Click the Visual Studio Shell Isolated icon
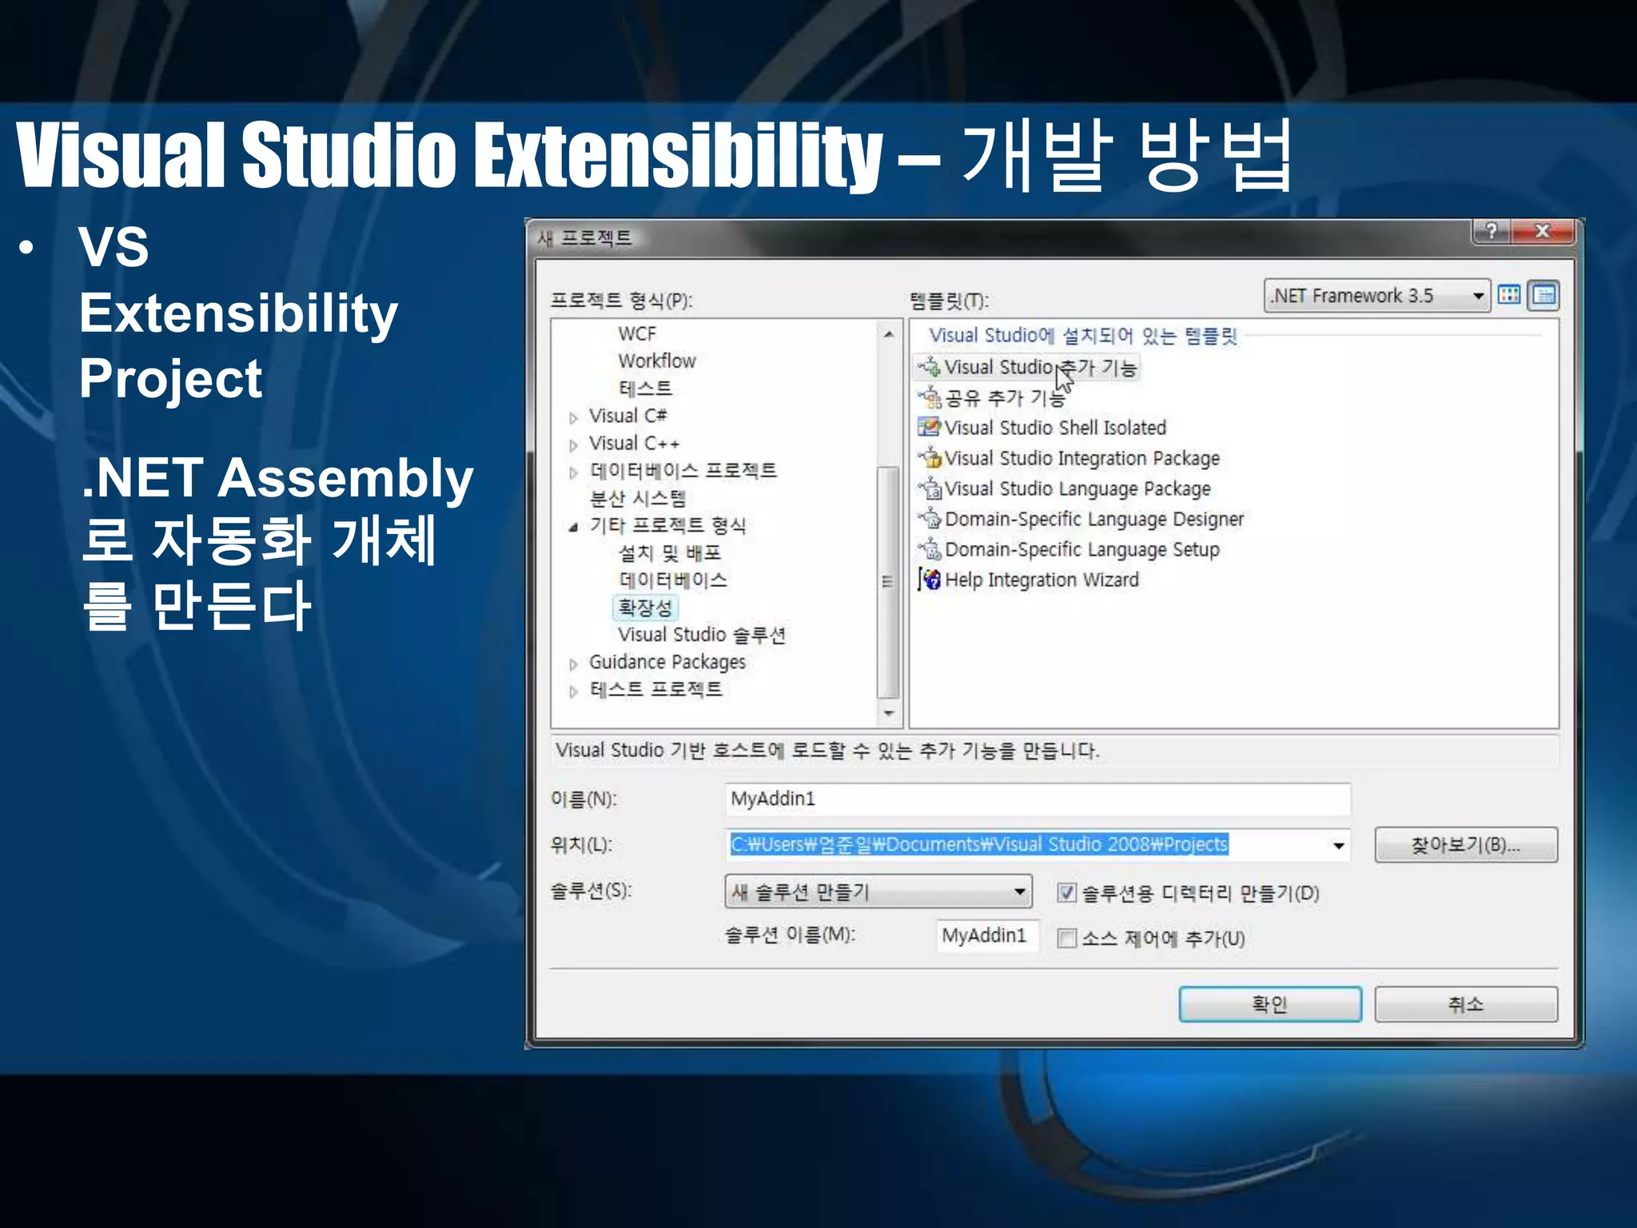Viewport: 1637px width, 1228px height. [930, 428]
